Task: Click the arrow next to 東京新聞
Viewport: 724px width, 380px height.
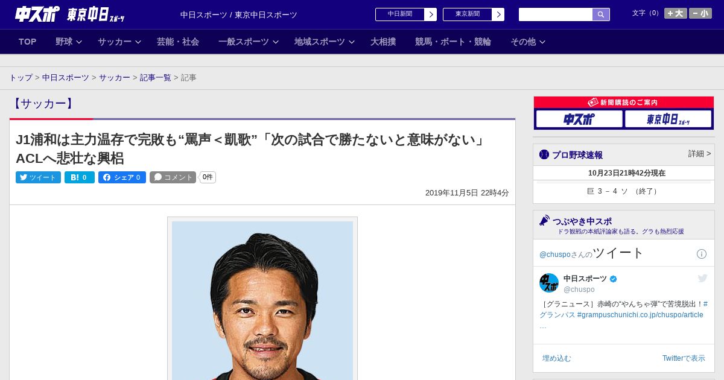Action: pos(498,14)
